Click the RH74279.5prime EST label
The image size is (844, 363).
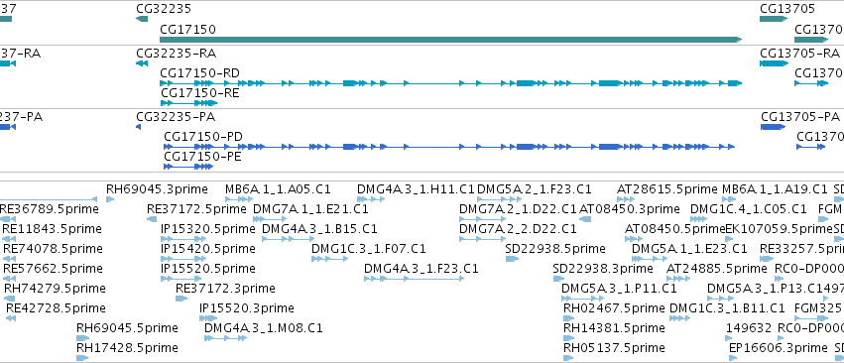point(55,289)
